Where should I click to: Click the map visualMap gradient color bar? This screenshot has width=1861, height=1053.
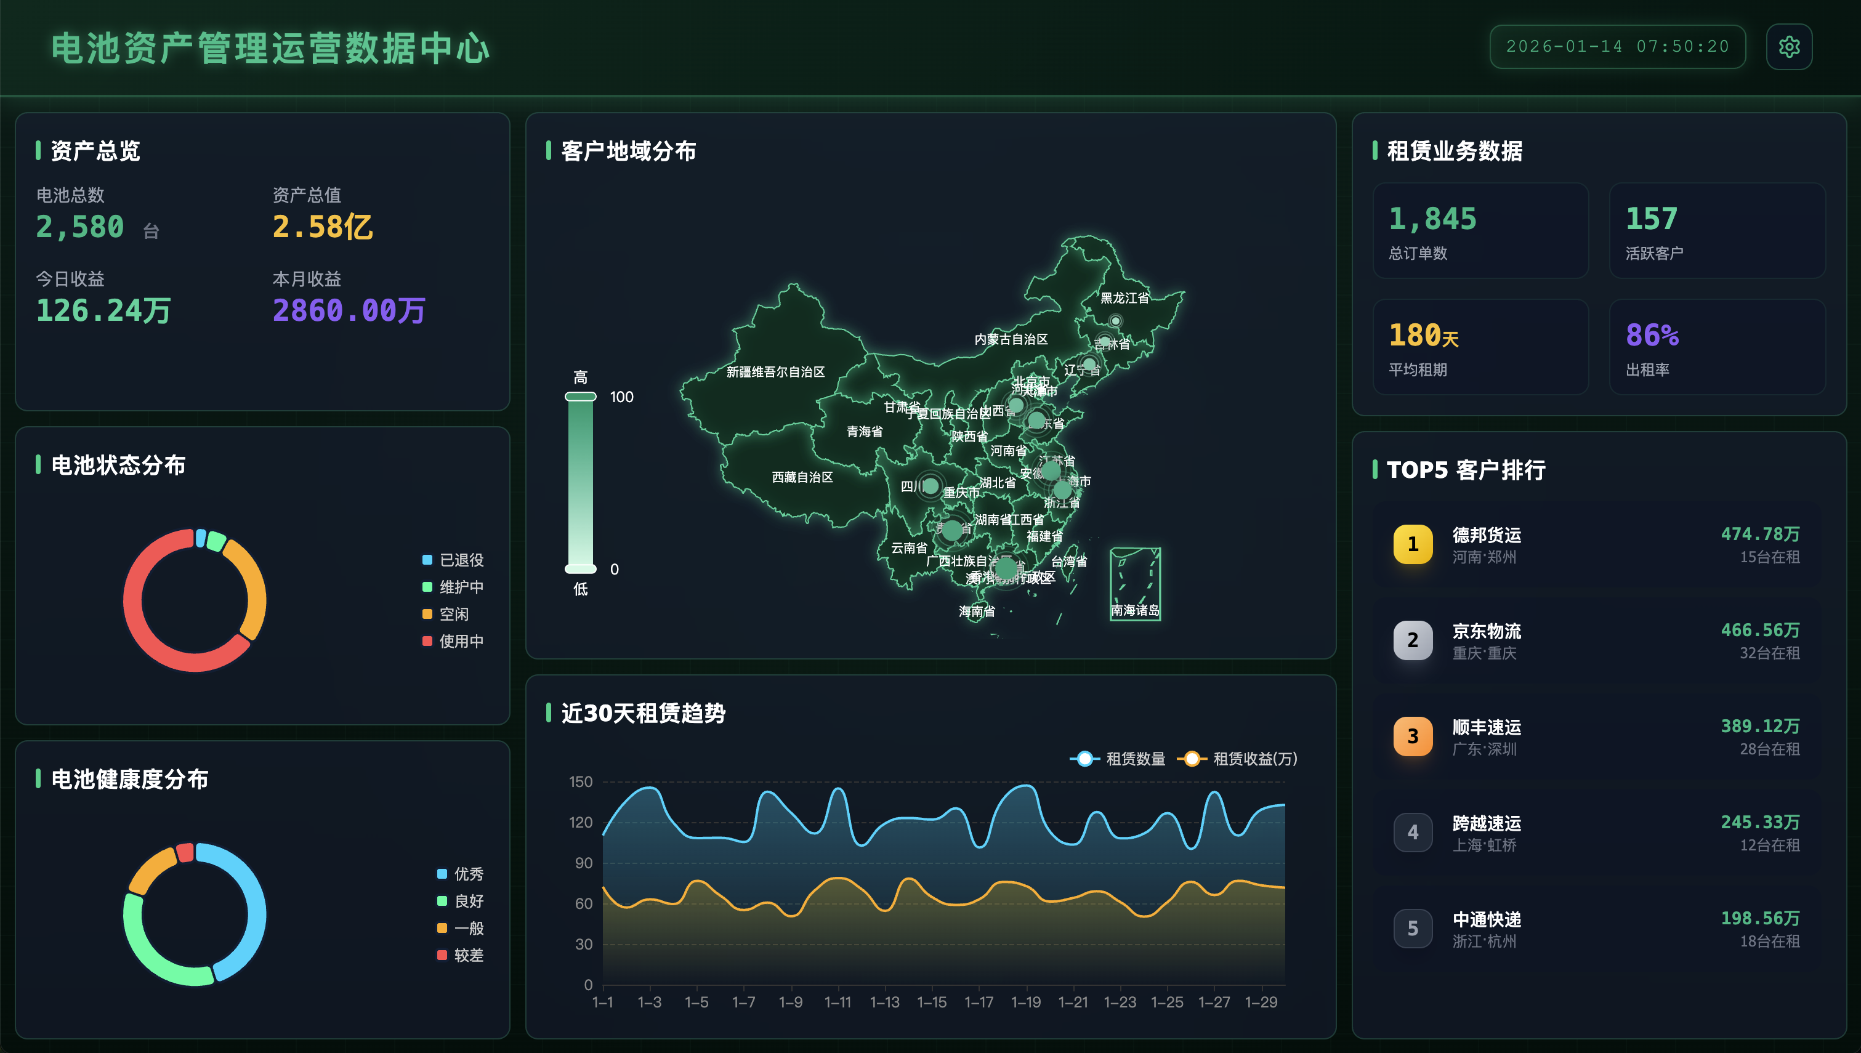pos(580,481)
